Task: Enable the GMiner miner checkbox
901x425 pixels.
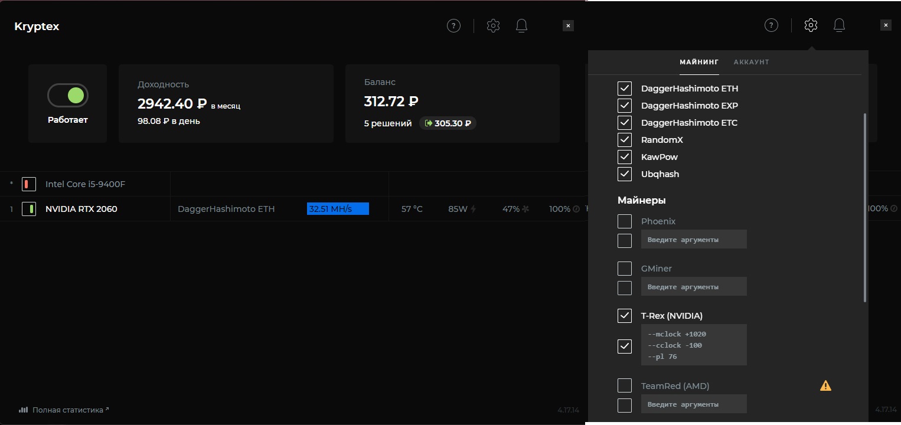Action: (625, 269)
